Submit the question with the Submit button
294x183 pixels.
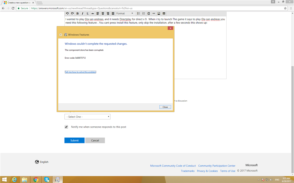[74, 140]
